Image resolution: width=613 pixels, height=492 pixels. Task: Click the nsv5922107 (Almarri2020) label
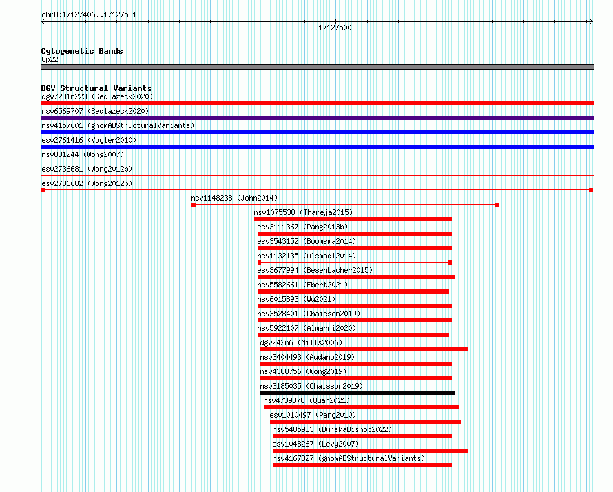[306, 328]
